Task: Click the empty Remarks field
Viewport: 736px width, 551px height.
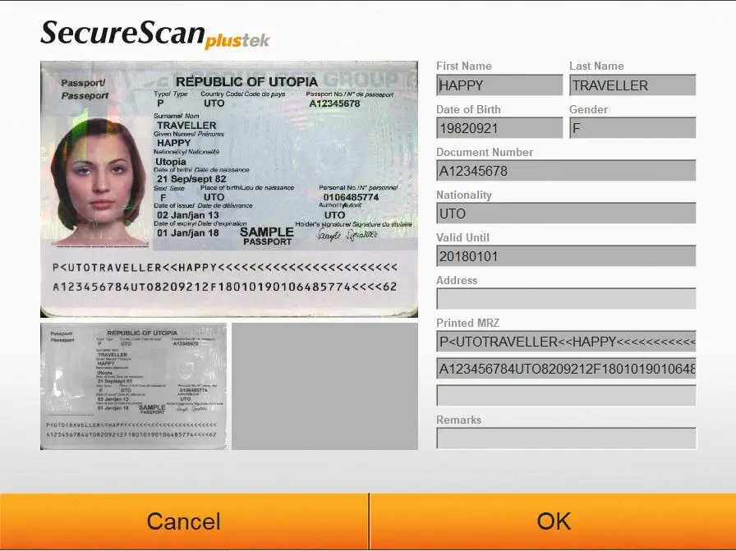Action: point(566,439)
